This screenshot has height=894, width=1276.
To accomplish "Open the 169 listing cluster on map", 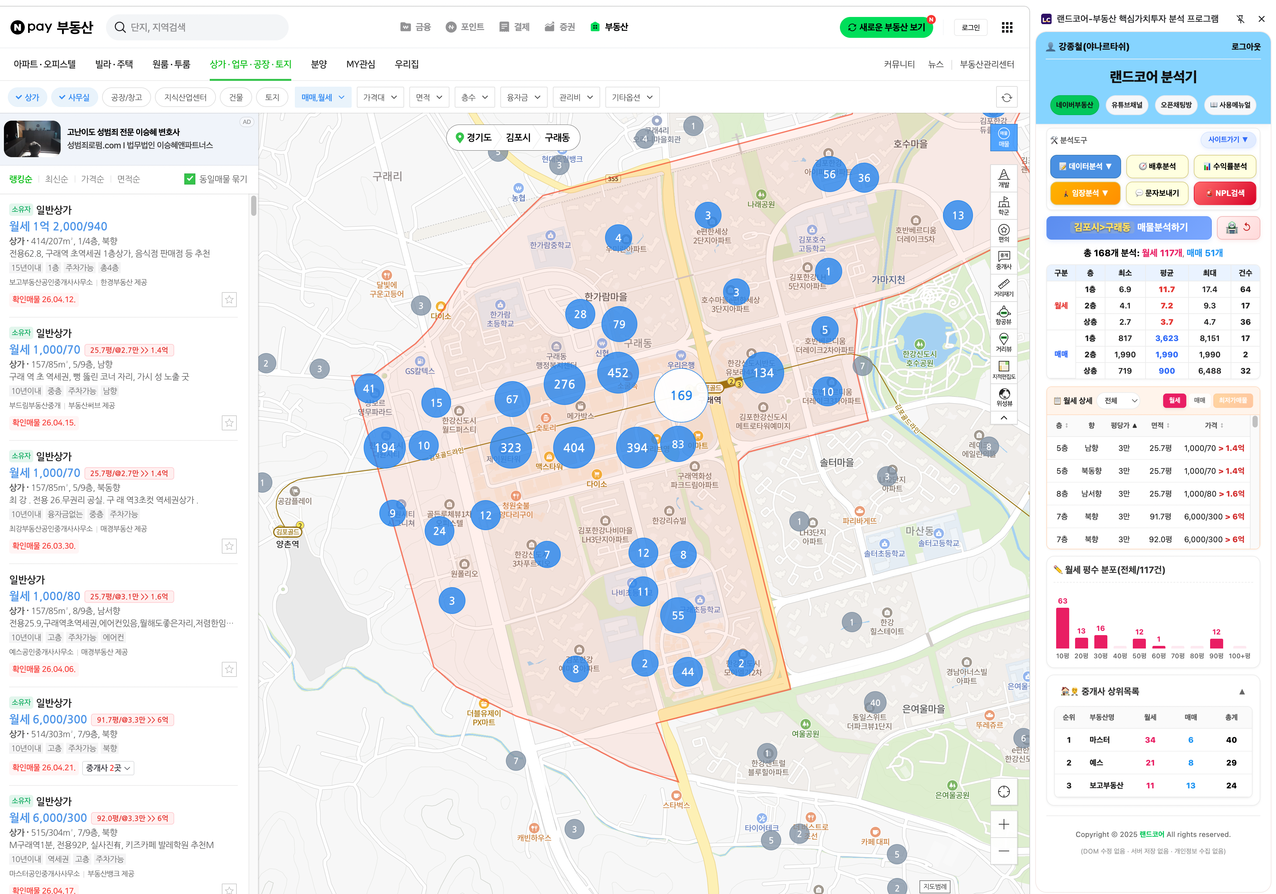I will (x=681, y=395).
